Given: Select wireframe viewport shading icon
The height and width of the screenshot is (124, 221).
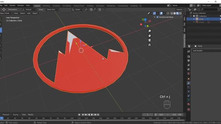Looking at the screenshot, I should [x=172, y=13].
